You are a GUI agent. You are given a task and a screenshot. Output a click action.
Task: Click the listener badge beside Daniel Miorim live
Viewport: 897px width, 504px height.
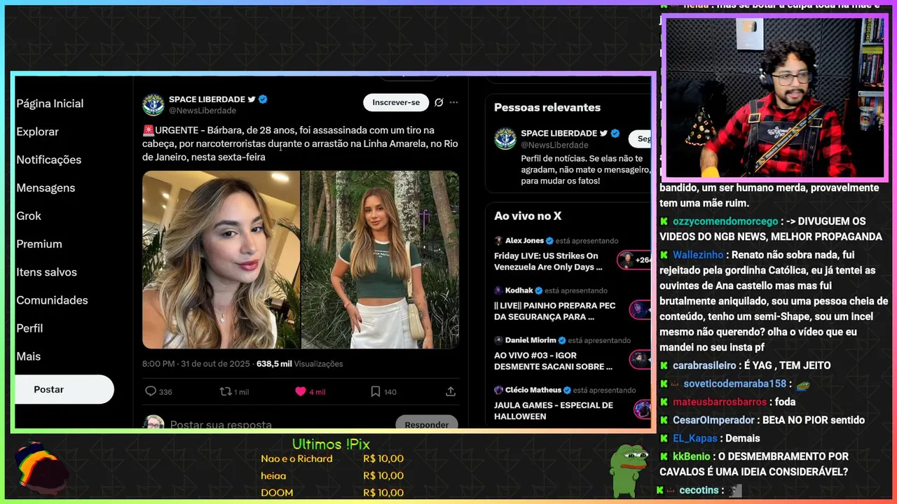(x=641, y=359)
